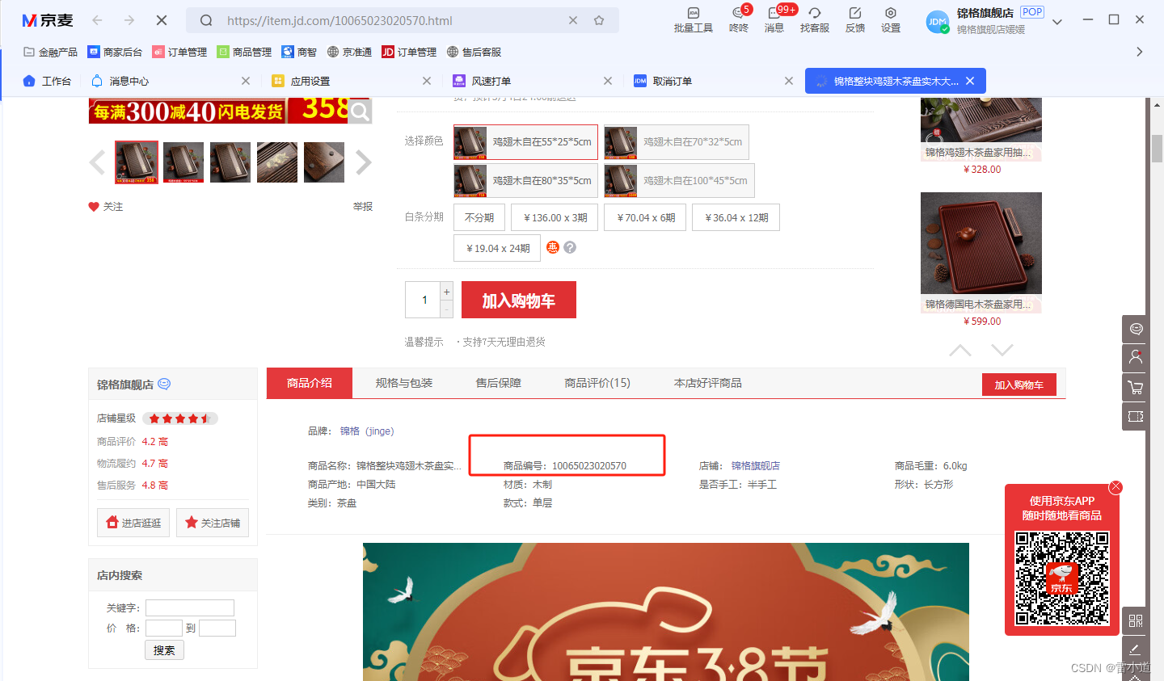Choose ¥70.04 x 6期 installment

[646, 217]
